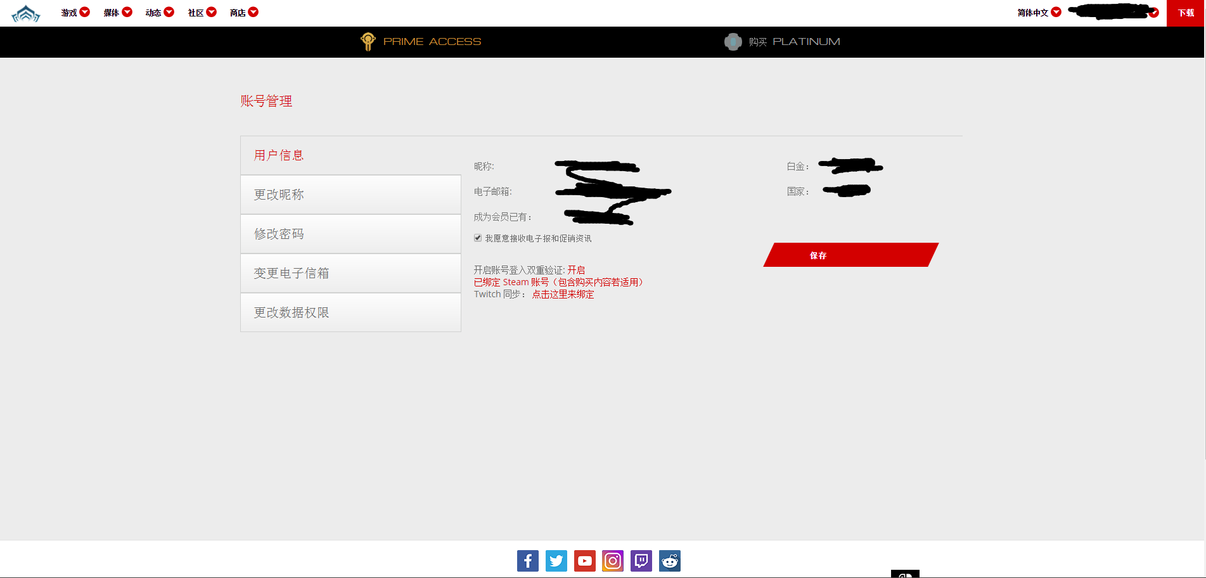Click the 已绑定 Steam 账号 link

pyautogui.click(x=558, y=282)
